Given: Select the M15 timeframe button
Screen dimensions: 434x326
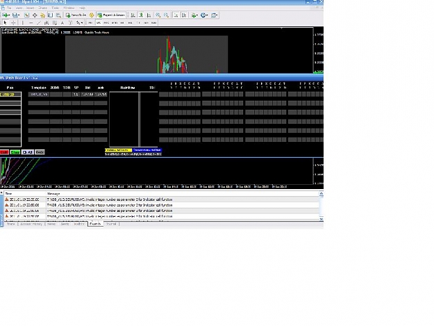Looking at the screenshot, I should tap(106, 23).
